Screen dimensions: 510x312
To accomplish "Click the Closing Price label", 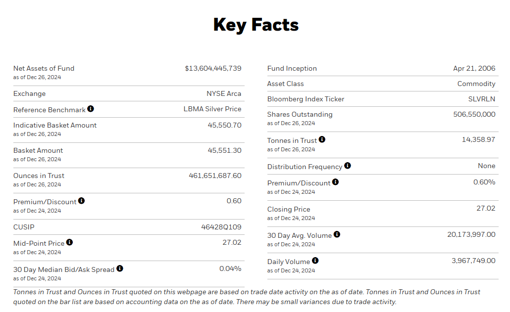I will point(289,209).
